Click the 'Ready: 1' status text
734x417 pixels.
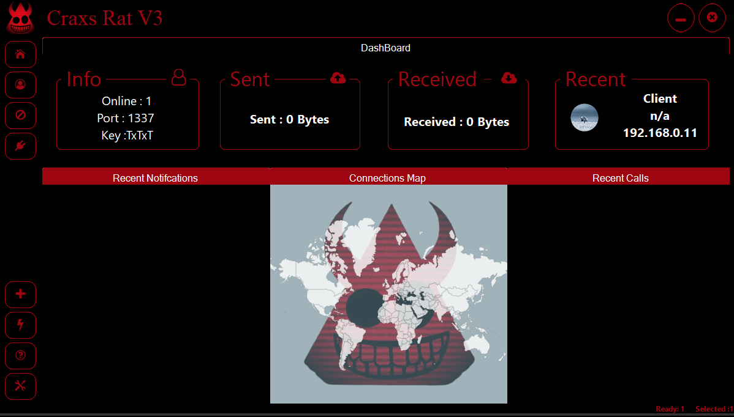[670, 409]
